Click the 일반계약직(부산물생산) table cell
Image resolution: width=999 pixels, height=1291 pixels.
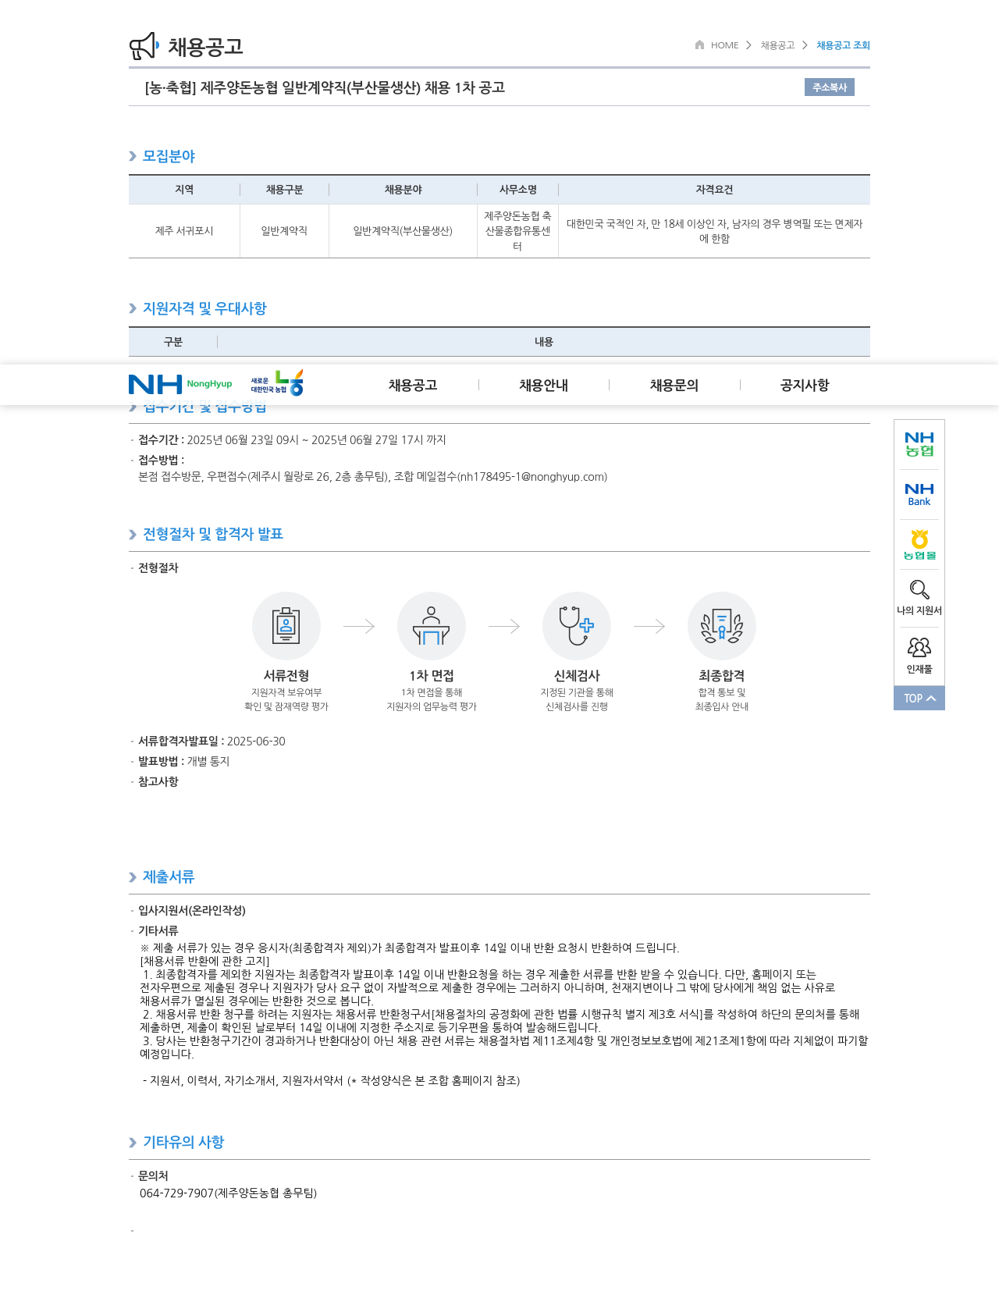(403, 231)
